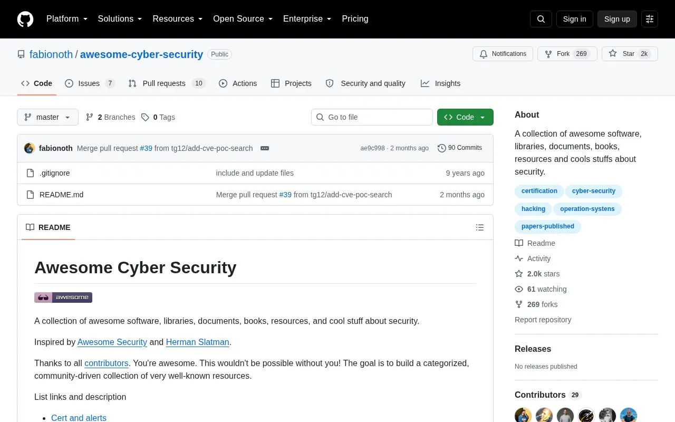Open the search magnifier button
The width and height of the screenshot is (675, 422).
click(541, 19)
